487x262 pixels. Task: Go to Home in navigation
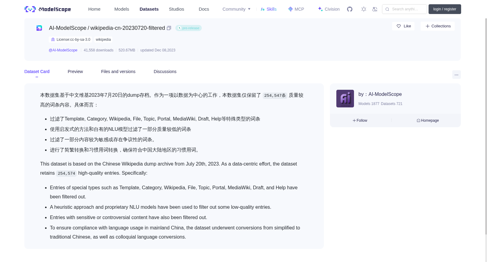tap(94, 9)
